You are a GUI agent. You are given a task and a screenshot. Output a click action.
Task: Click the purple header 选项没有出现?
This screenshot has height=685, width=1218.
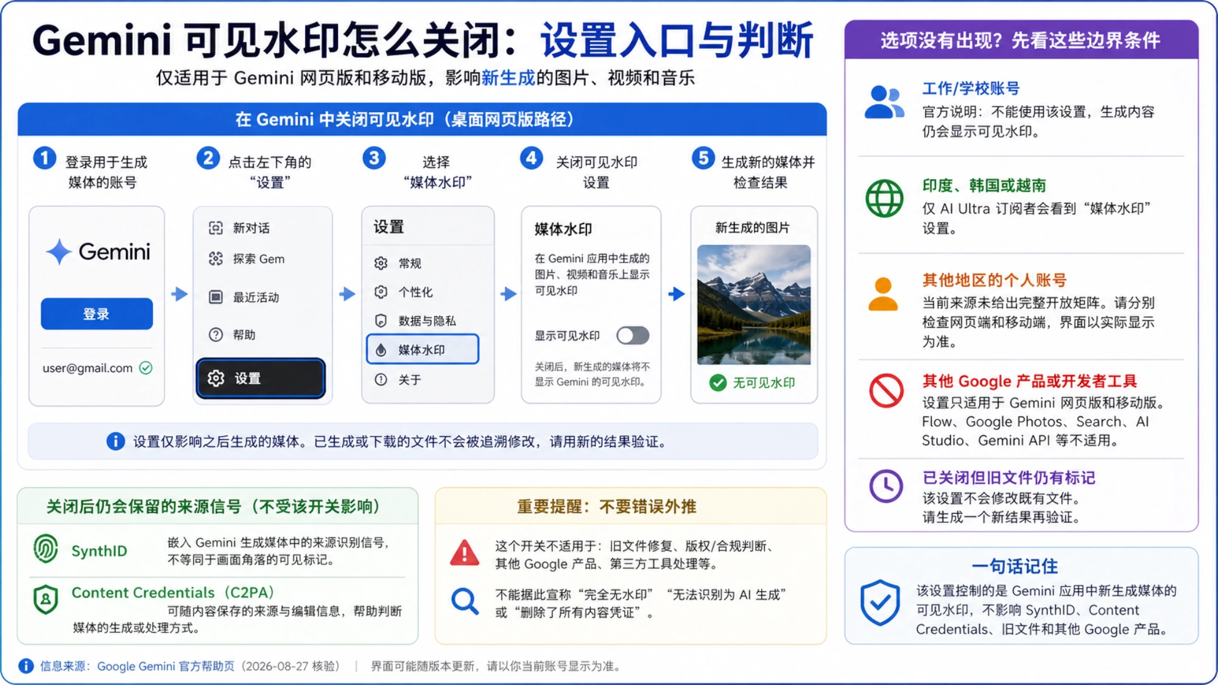(1021, 40)
